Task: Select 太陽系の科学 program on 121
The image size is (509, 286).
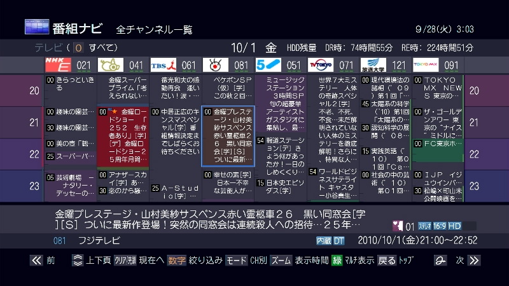Action: [x=386, y=112]
